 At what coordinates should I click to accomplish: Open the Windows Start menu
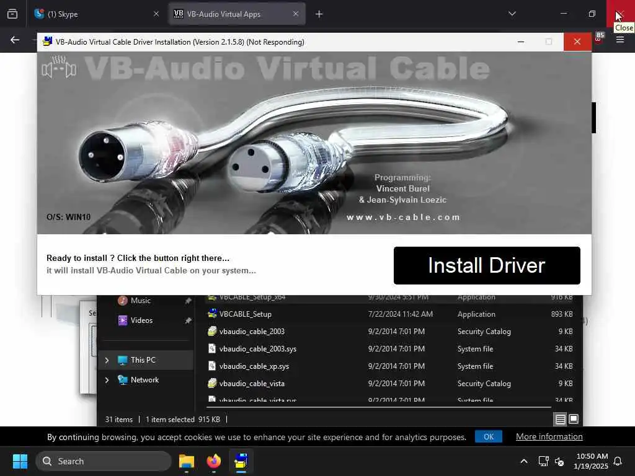(x=20, y=461)
